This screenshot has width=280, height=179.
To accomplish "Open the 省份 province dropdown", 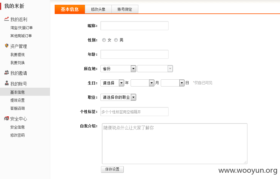I will pos(118,69).
